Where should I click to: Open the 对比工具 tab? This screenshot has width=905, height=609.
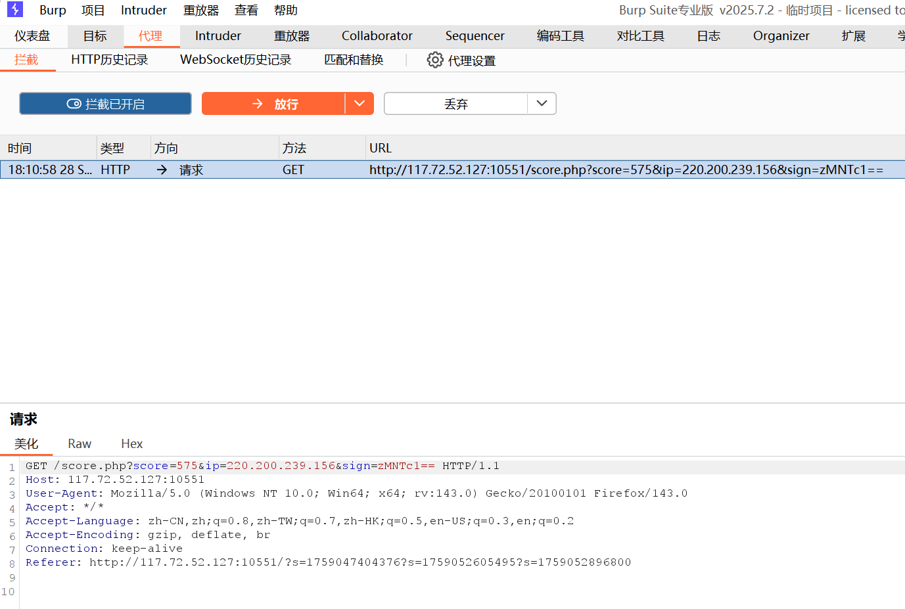tap(641, 36)
